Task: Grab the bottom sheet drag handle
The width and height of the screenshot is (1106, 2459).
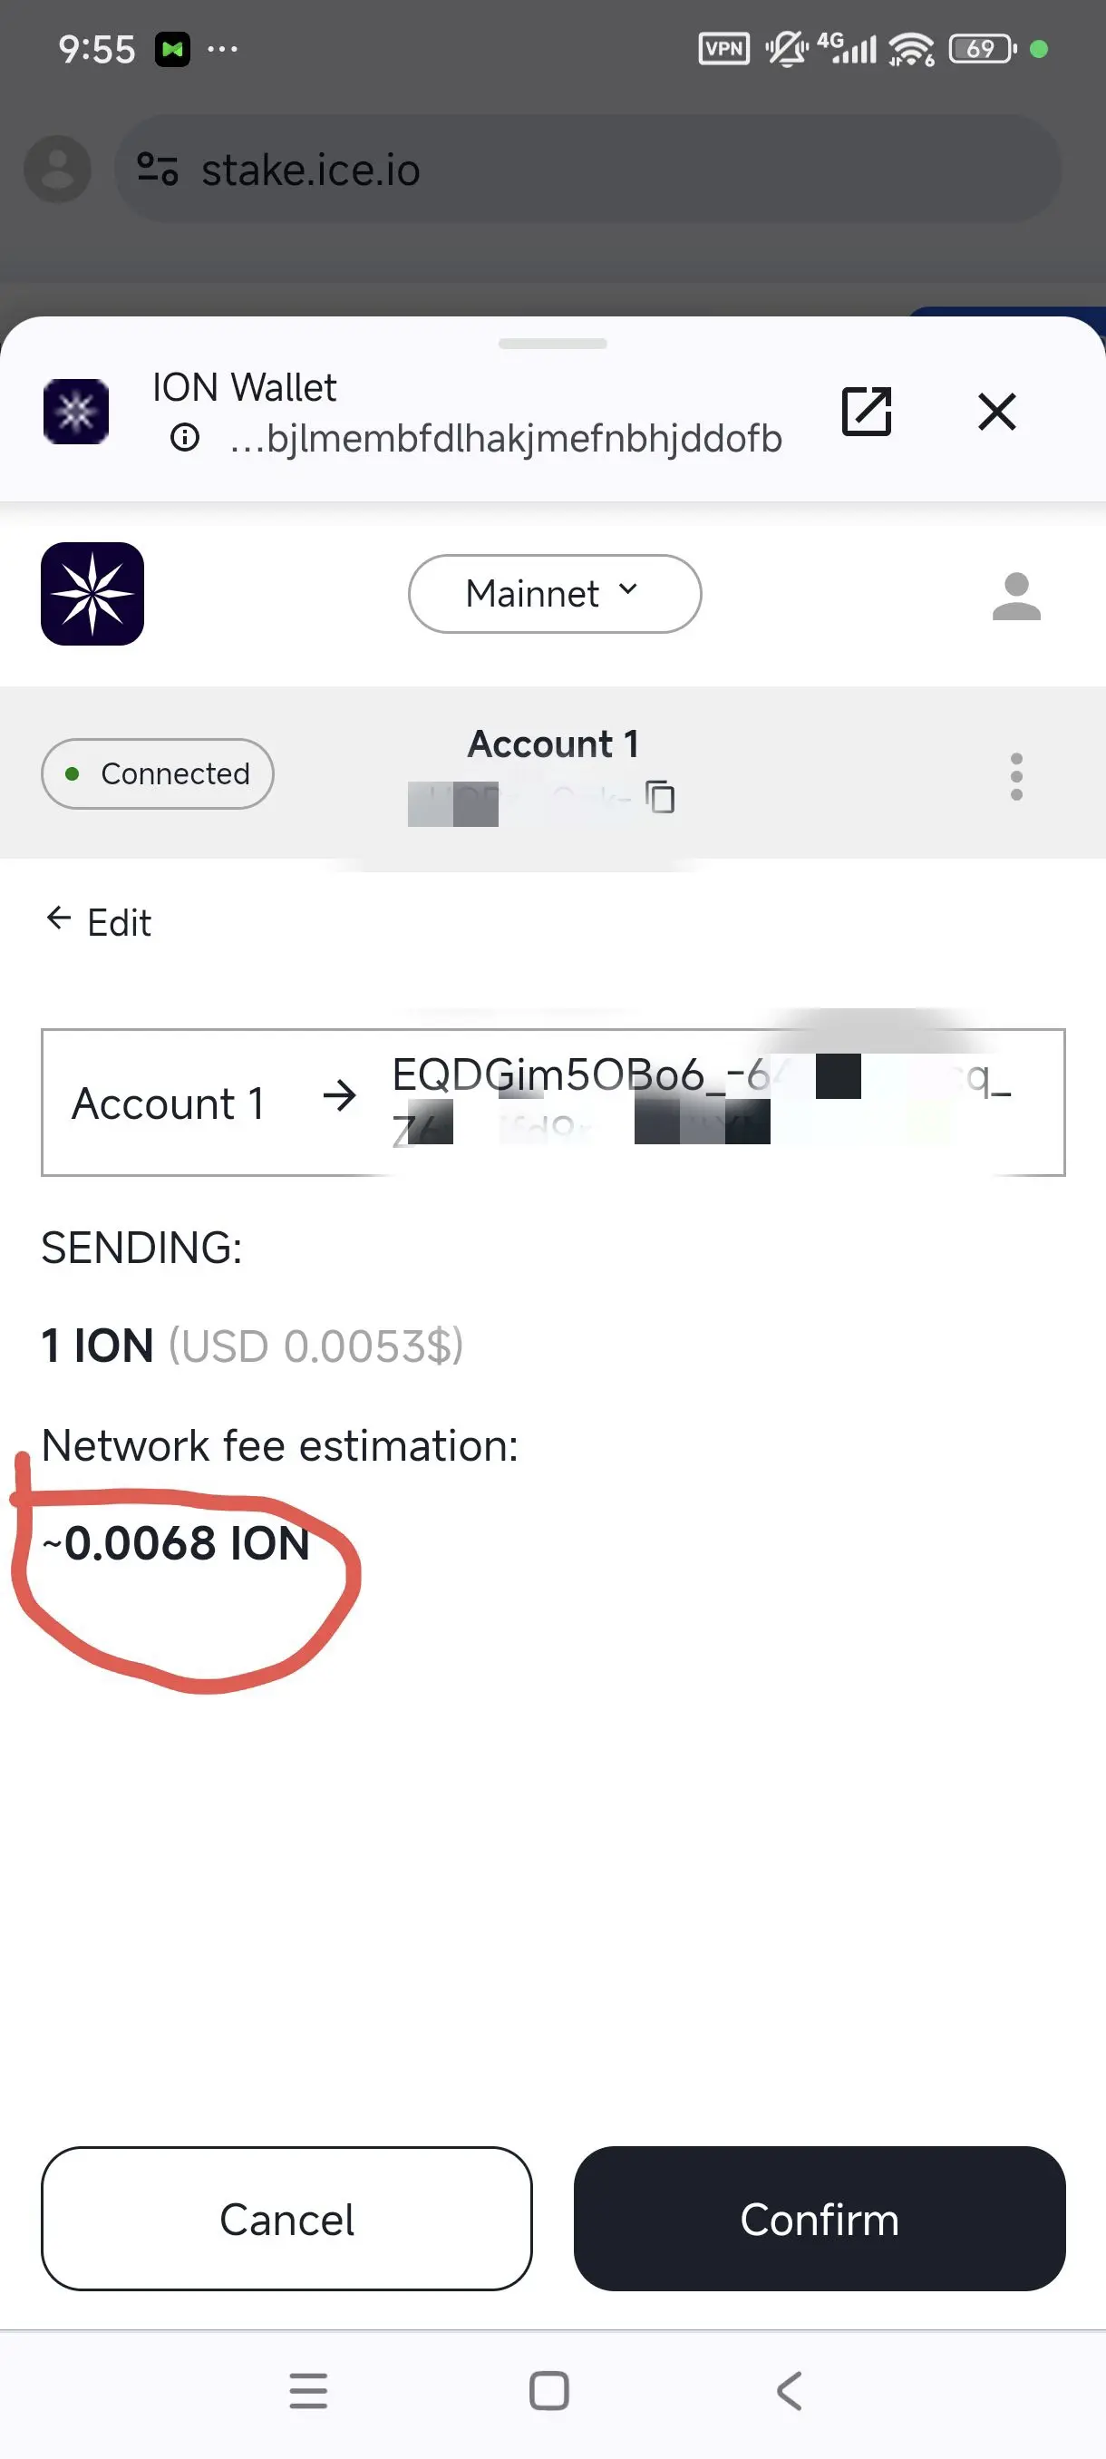Action: 552,344
